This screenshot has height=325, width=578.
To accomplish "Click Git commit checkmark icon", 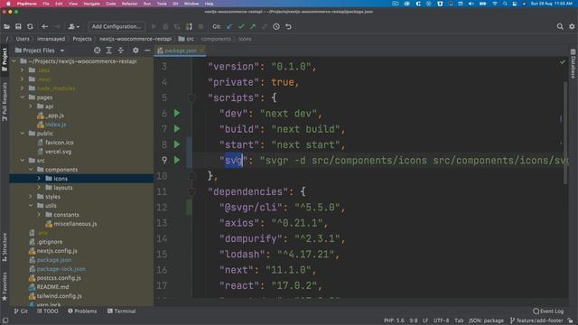I will 241,26.
